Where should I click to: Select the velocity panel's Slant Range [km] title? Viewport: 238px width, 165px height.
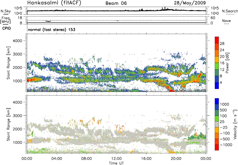(8, 124)
